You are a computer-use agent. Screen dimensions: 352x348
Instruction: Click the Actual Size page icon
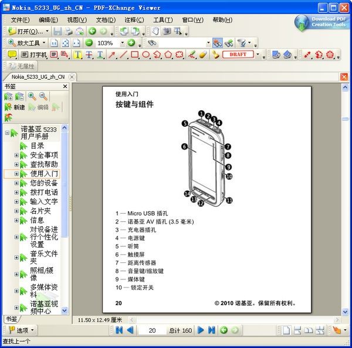pos(54,43)
